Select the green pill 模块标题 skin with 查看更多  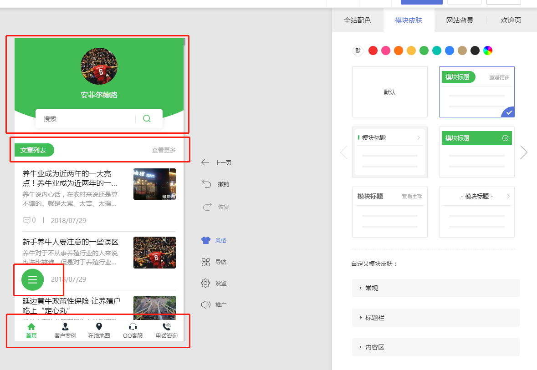(477, 92)
